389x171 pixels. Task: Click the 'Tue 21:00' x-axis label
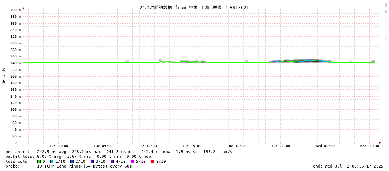click(281, 146)
